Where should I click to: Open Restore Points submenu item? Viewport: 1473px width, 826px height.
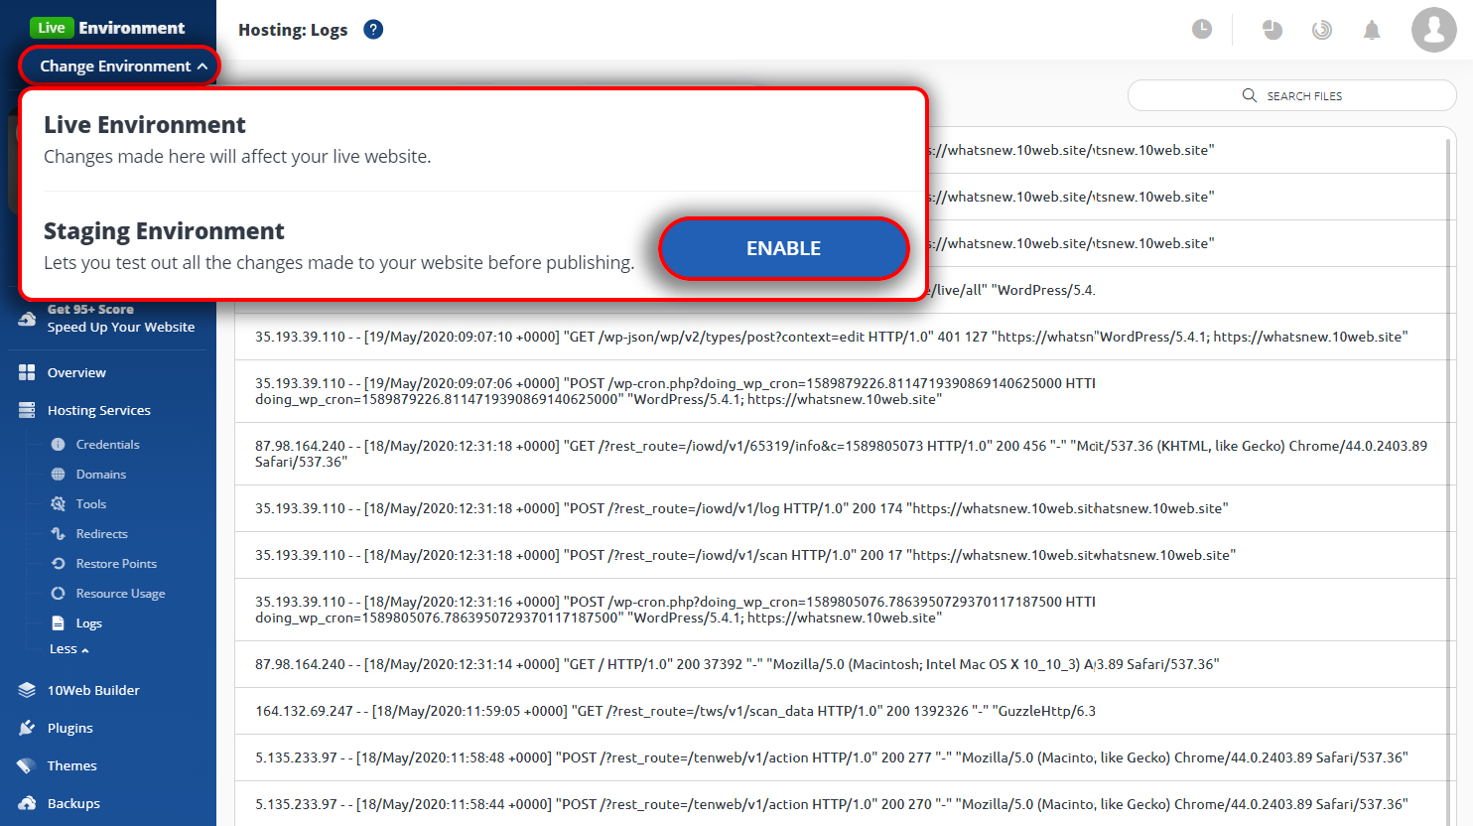[x=116, y=564]
